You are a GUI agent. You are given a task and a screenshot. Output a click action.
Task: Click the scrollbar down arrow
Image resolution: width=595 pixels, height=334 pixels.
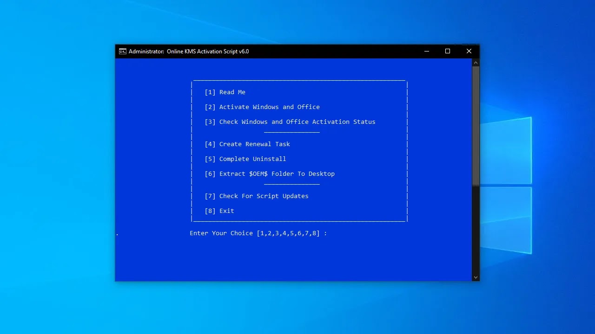[x=476, y=277]
